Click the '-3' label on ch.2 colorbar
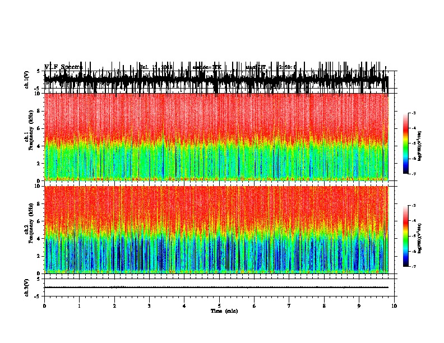This screenshot has width=444, height=343. (x=413, y=206)
